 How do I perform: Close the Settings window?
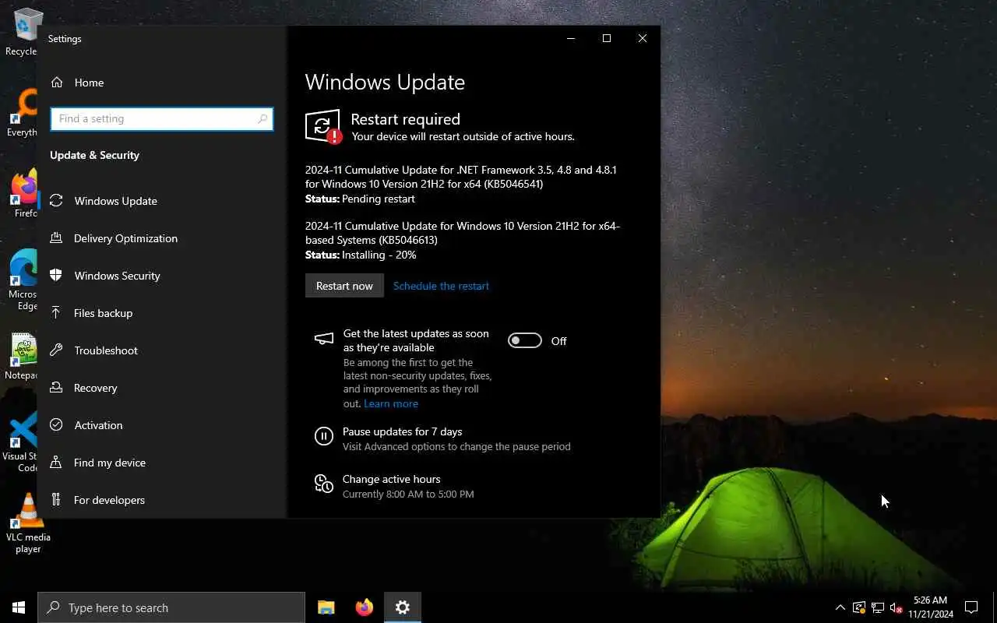tap(643, 38)
